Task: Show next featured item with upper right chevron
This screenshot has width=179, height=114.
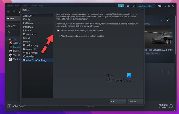Action: (x=167, y=20)
